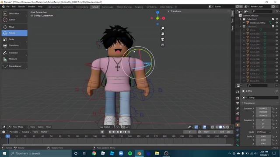Select the Annotate tool
280x157 pixels.
(14, 53)
